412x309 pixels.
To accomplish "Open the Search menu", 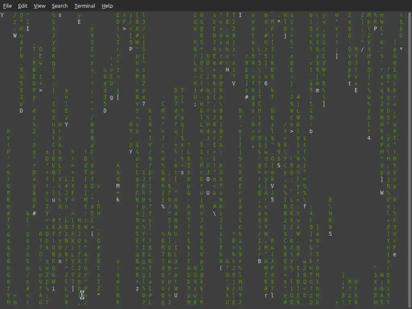I will 60,6.
